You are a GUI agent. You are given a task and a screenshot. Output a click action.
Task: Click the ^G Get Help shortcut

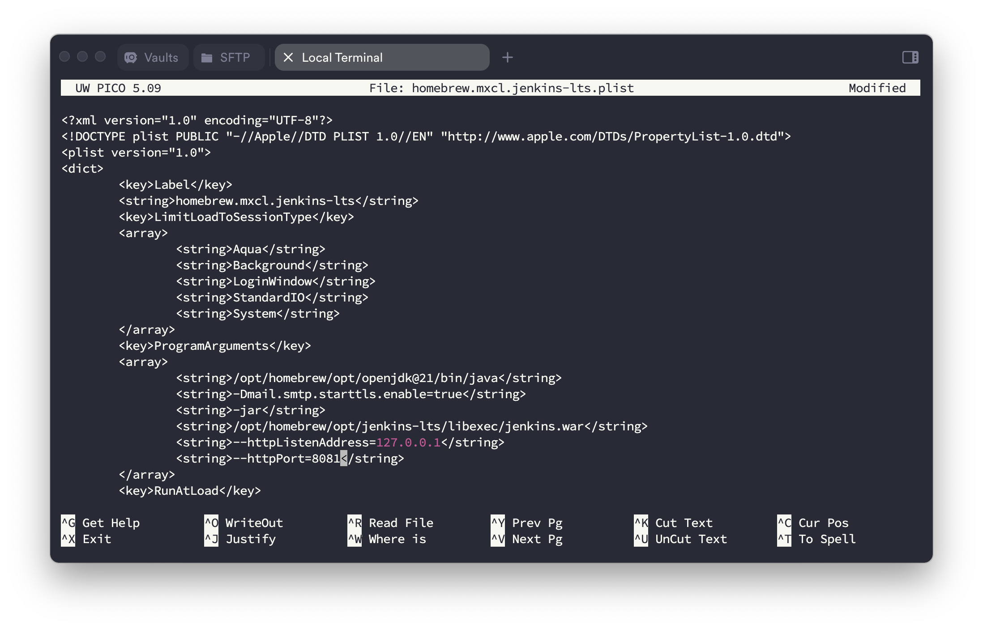[x=101, y=523]
